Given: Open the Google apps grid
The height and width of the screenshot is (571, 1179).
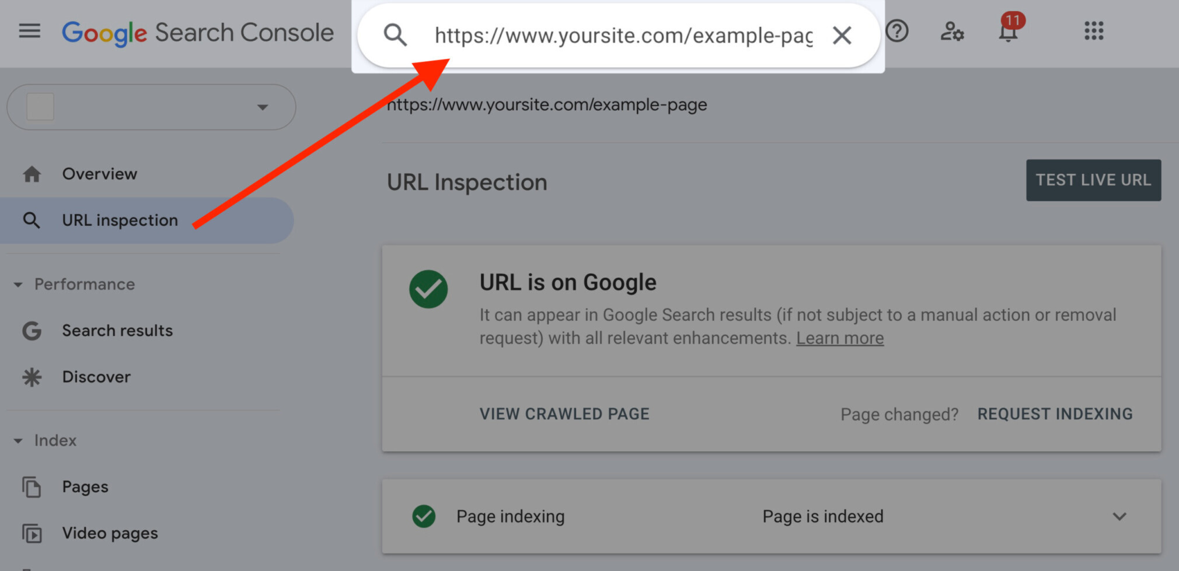Looking at the screenshot, I should tap(1094, 31).
